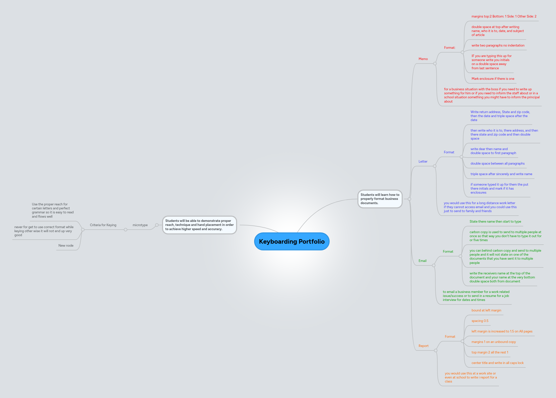Select 'top margin 2 all the rest 1' node

pyautogui.click(x=490, y=352)
